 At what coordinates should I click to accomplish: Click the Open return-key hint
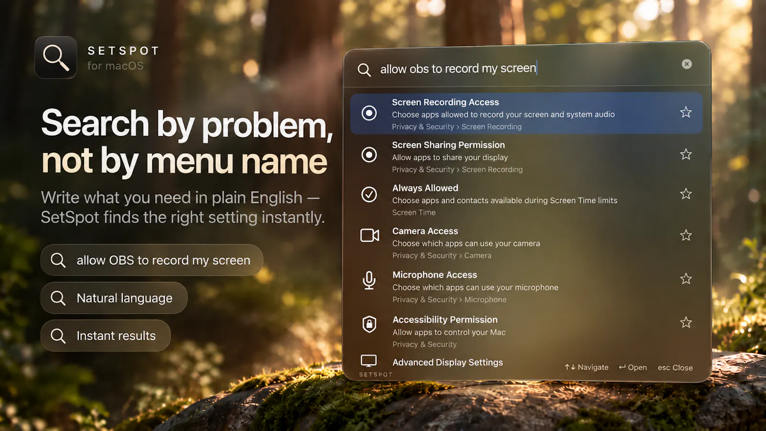click(x=632, y=367)
